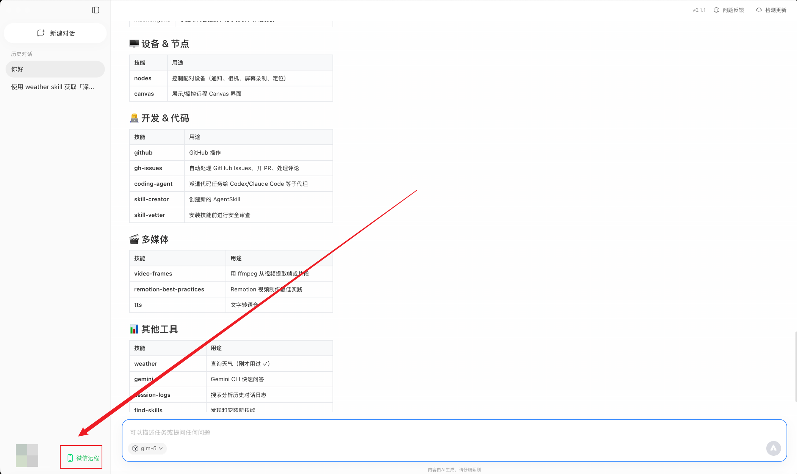
Task: Open the 你好 conversation in history
Action: [55, 69]
